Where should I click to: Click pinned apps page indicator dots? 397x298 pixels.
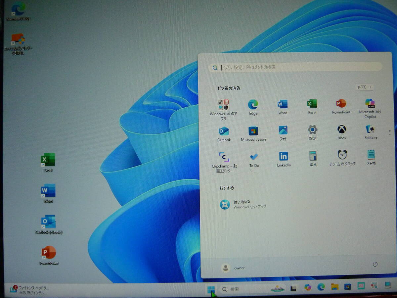(x=390, y=133)
